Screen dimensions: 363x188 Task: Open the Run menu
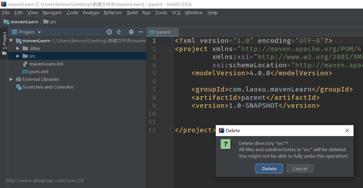click(x=146, y=12)
